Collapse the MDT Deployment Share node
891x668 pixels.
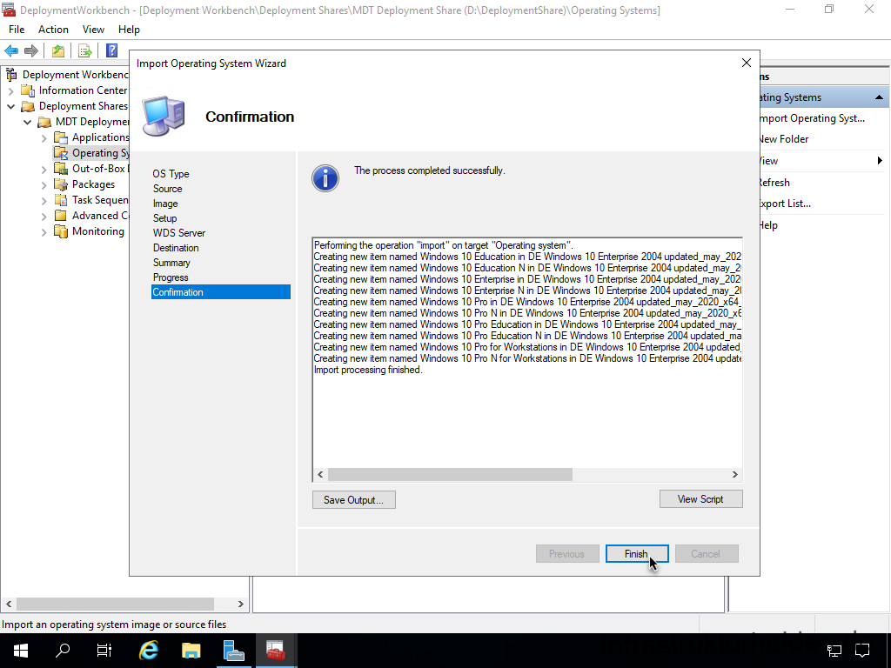27,122
